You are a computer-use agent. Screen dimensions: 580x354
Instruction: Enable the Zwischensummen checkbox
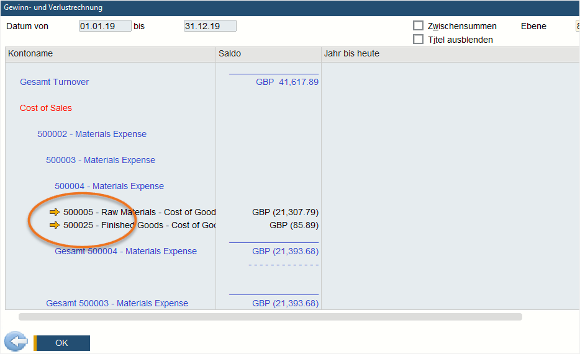(419, 26)
